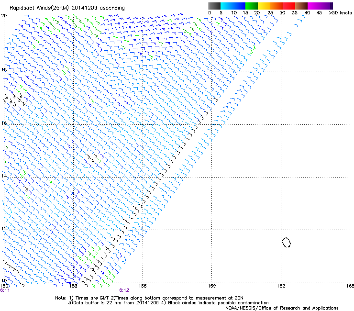The image size is (354, 311).
Task: Click the latitude label 18
Action: 4,69
